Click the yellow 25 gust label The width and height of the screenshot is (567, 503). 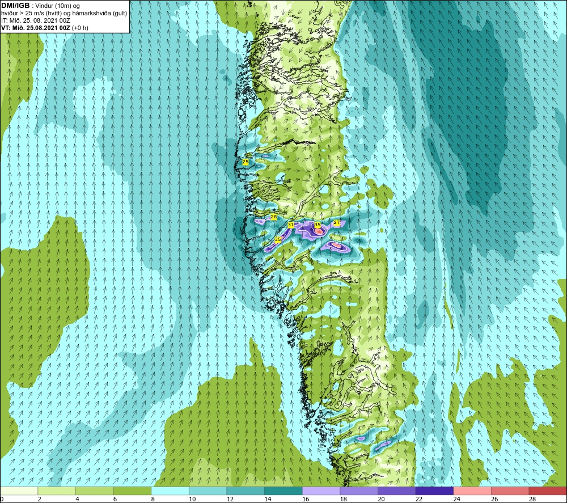click(246, 162)
